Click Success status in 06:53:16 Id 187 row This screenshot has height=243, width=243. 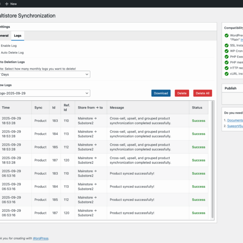pos(198,213)
